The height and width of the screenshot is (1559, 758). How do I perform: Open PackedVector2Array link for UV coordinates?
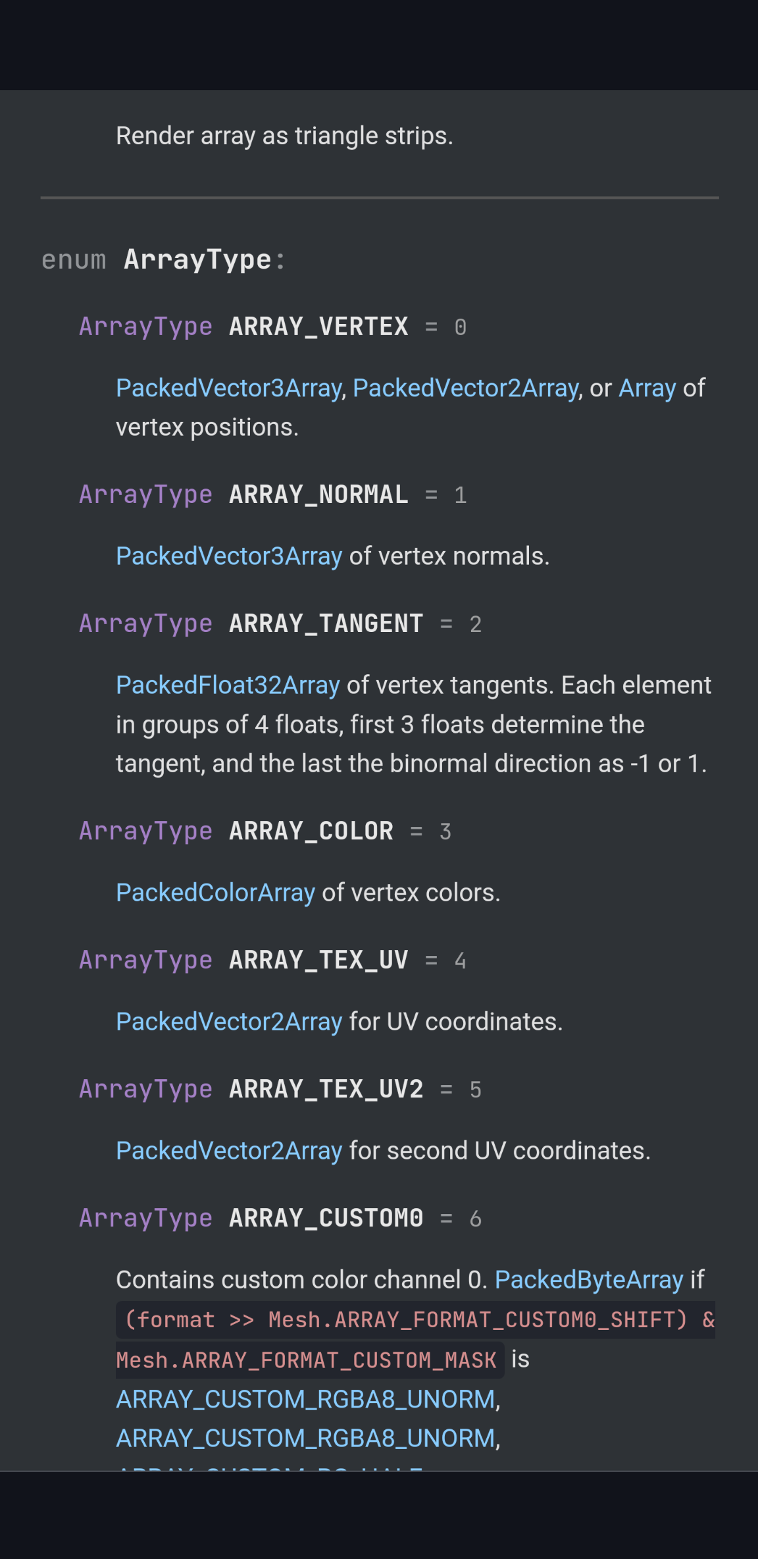pyautogui.click(x=229, y=1022)
